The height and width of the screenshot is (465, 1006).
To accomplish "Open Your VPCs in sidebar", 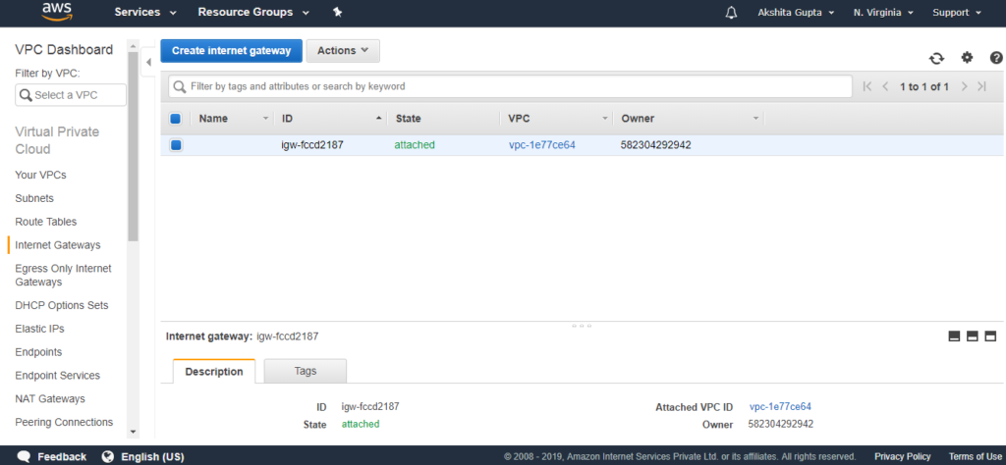I will (x=40, y=175).
